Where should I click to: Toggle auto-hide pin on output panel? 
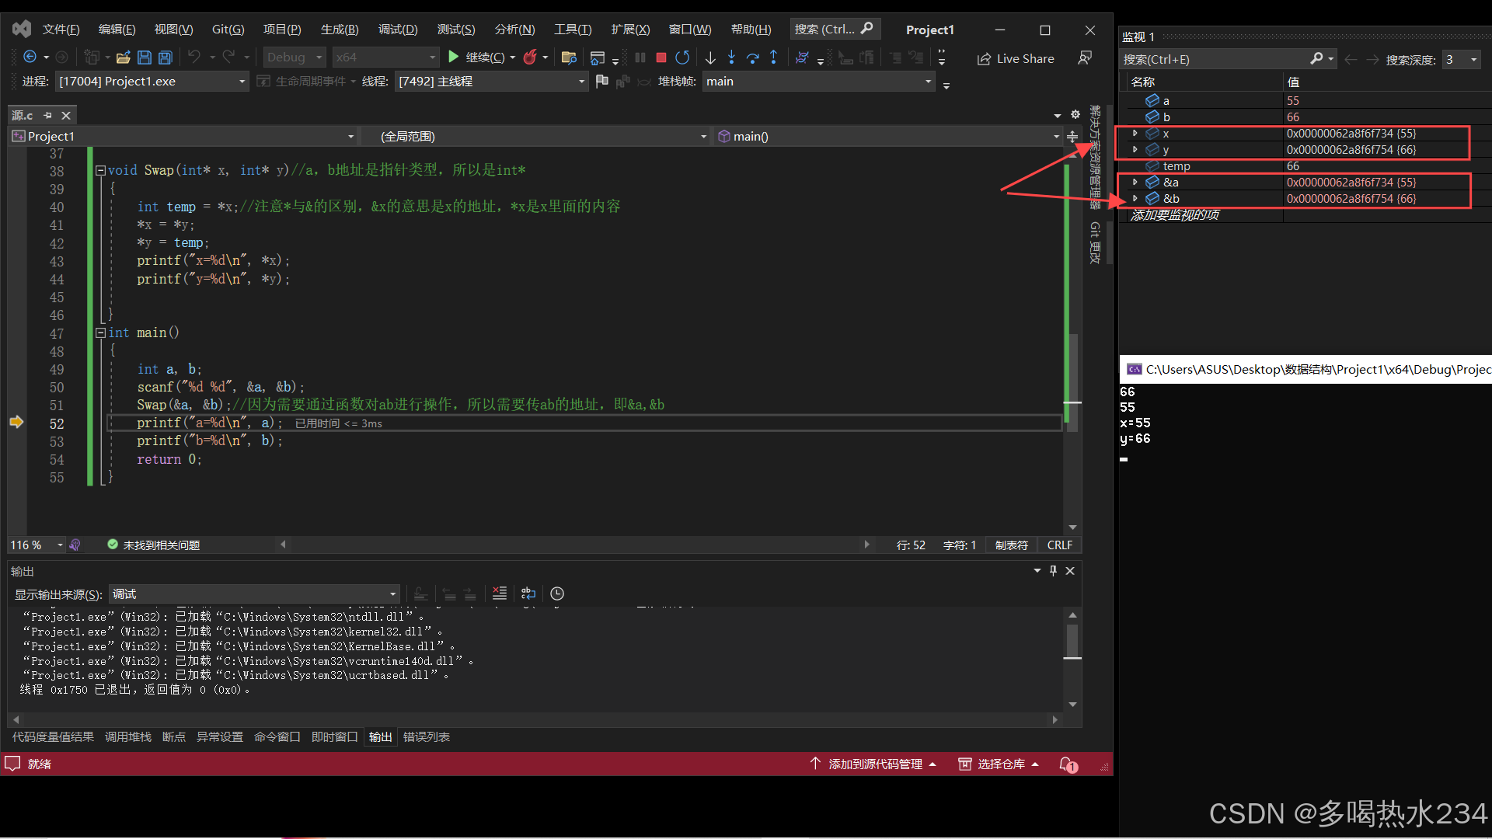[x=1053, y=571]
